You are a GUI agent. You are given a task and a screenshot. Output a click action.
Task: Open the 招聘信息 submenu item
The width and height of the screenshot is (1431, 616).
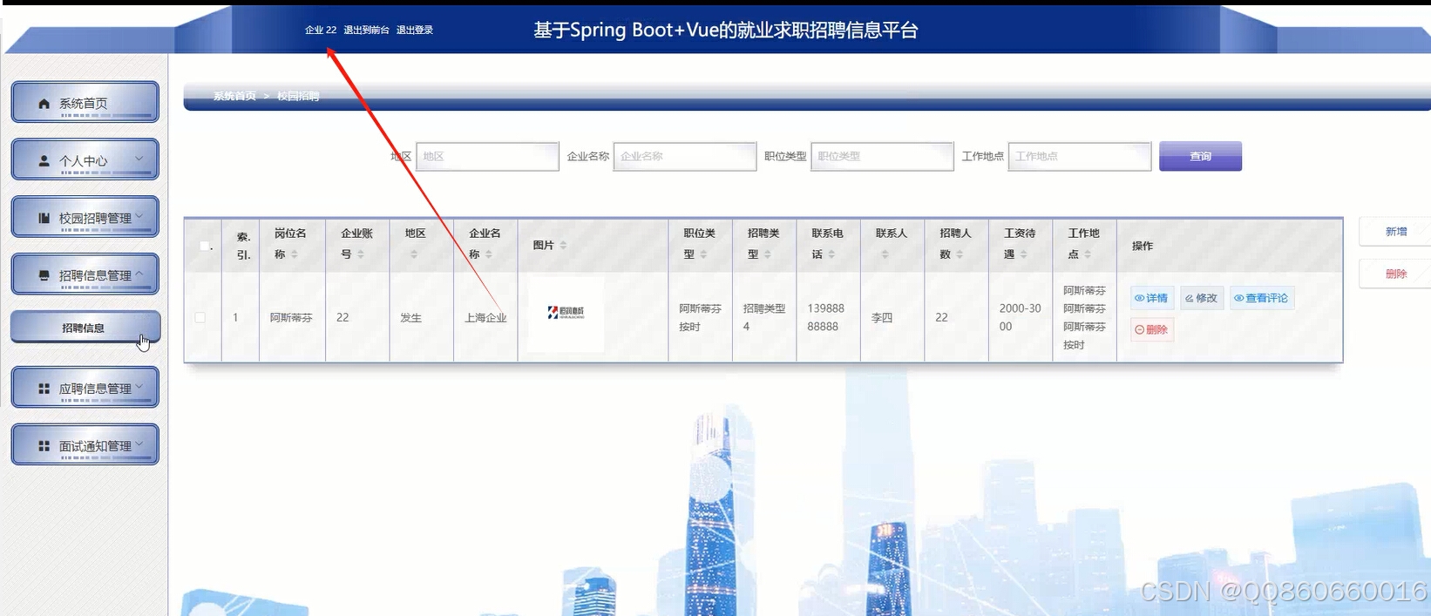coord(85,328)
